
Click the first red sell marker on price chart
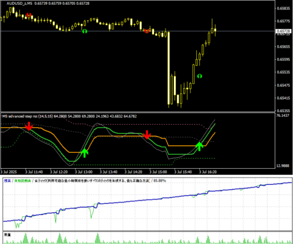click(29, 15)
